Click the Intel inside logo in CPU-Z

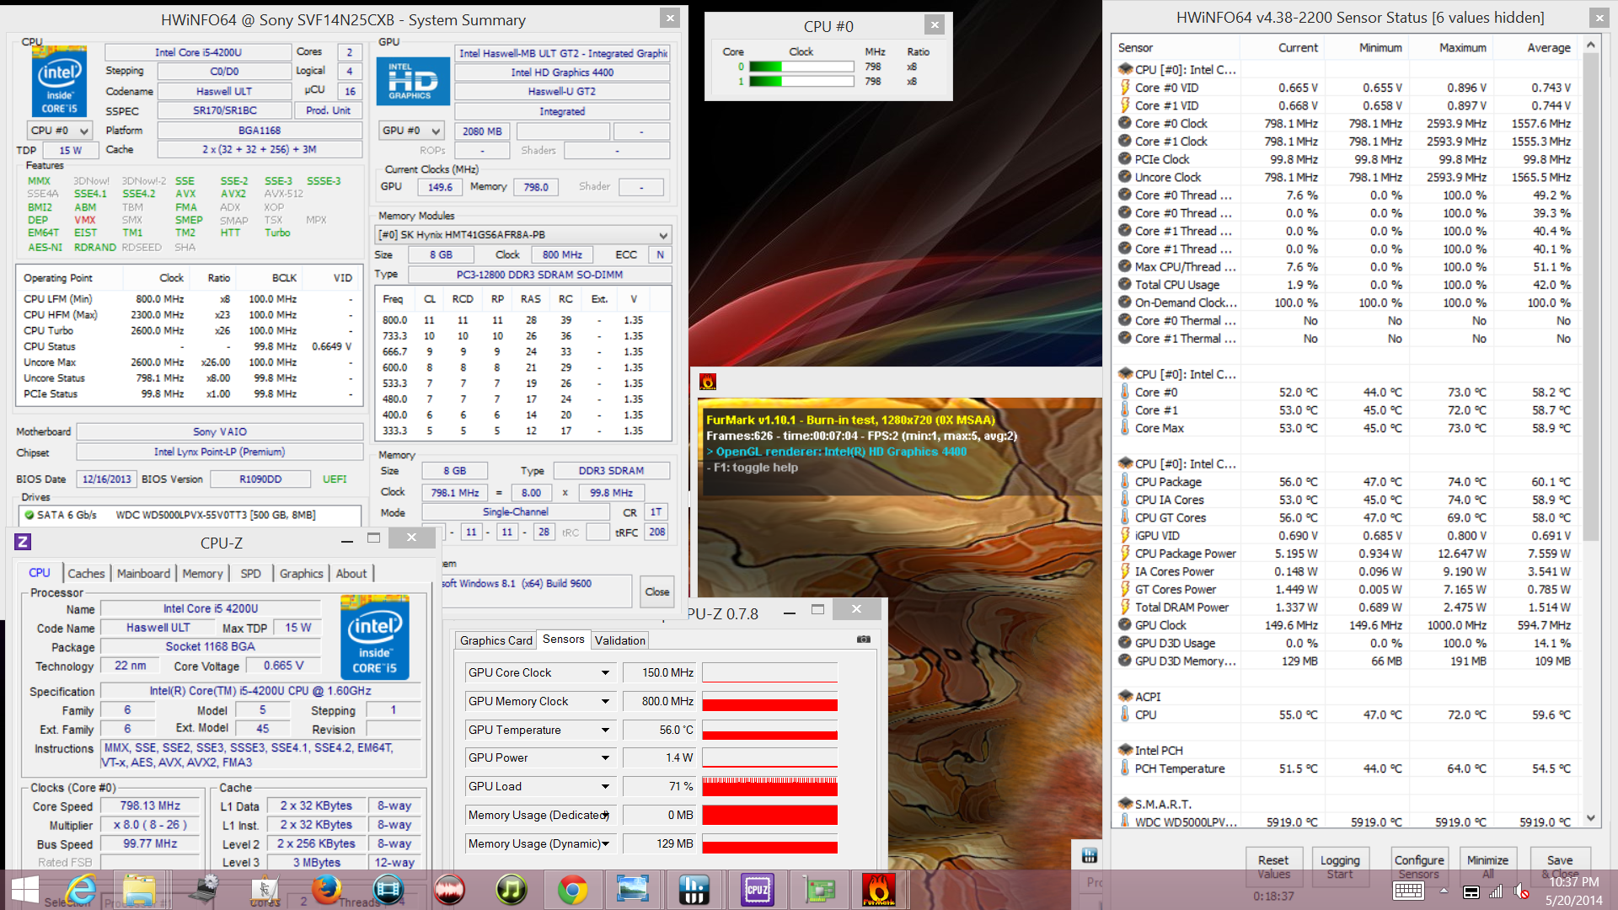click(x=375, y=637)
